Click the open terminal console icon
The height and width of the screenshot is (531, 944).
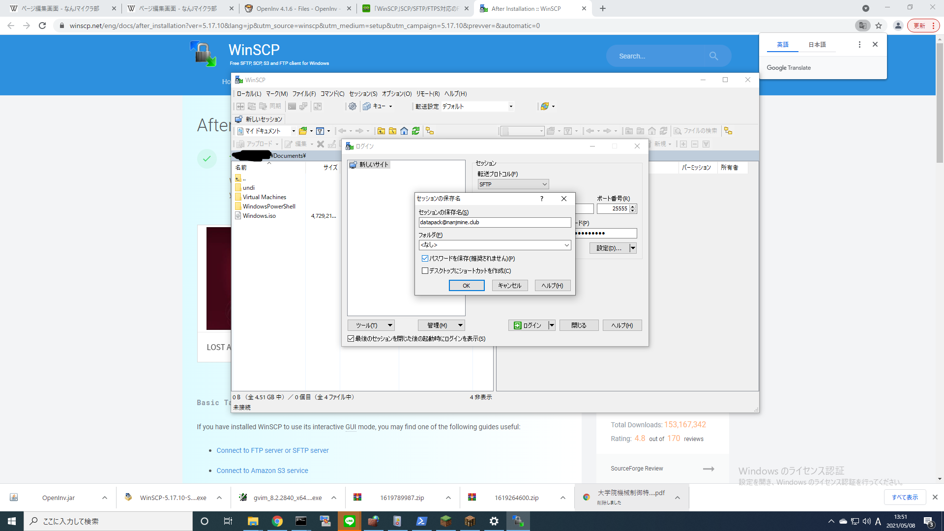(292, 106)
